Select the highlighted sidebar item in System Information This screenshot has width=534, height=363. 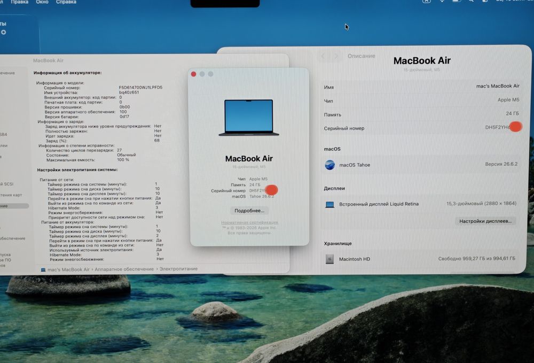[x=14, y=206]
